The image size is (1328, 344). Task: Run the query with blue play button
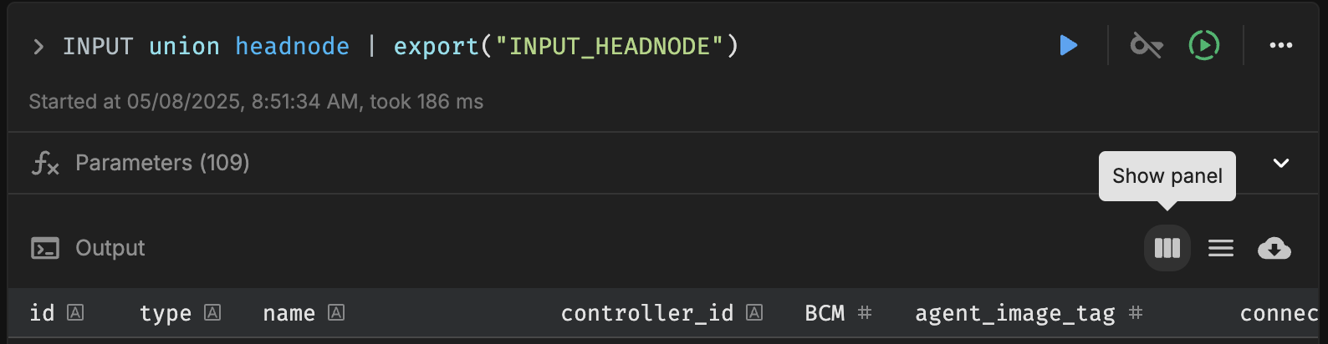1068,45
